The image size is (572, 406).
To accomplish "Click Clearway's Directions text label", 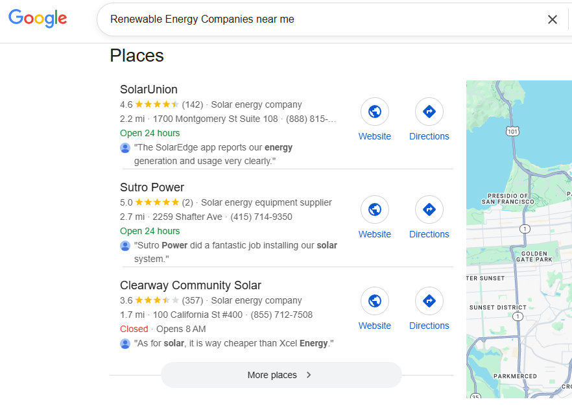I will [429, 326].
